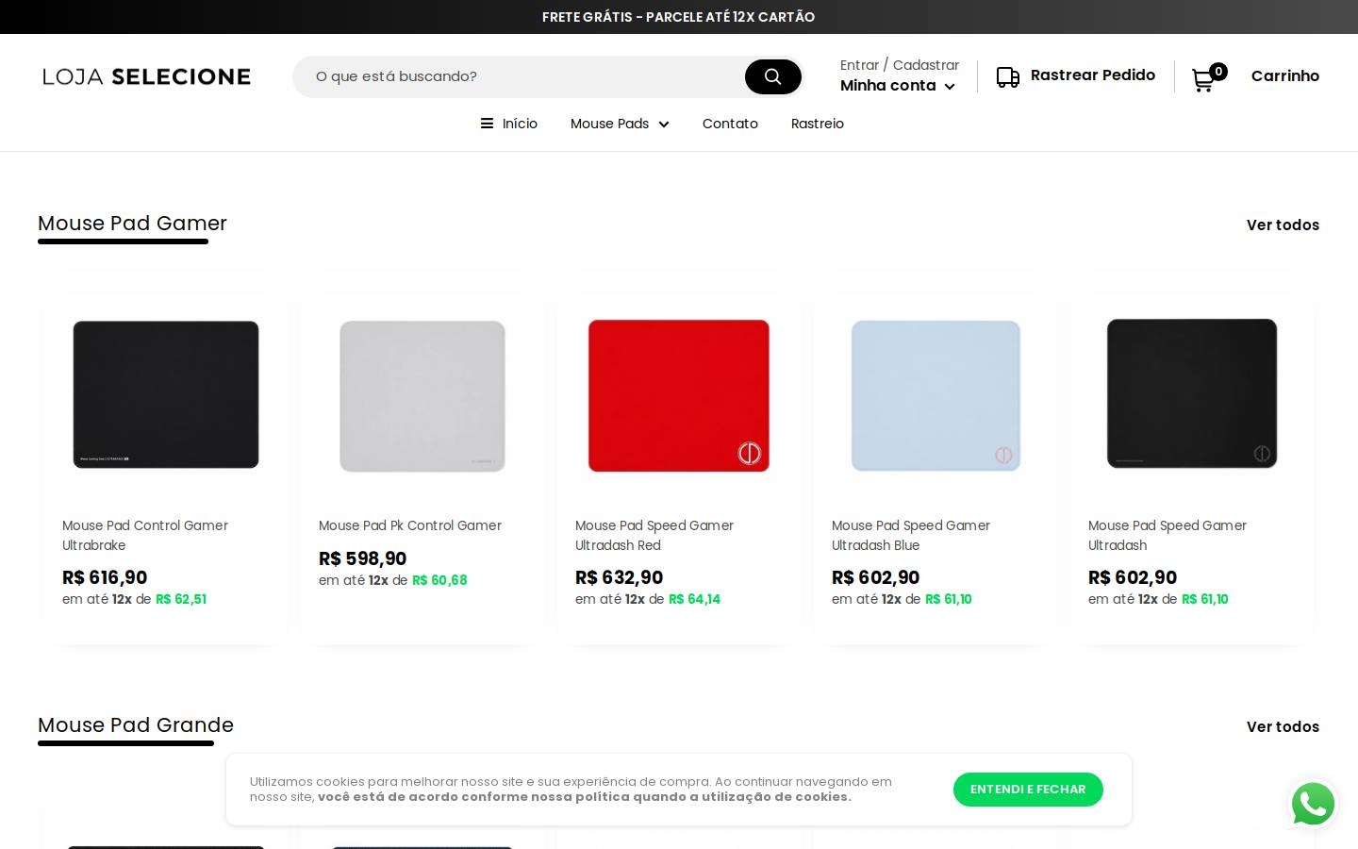The image size is (1358, 849).
Task: Open the red Ultradash Red mouse pad image
Action: (679, 395)
